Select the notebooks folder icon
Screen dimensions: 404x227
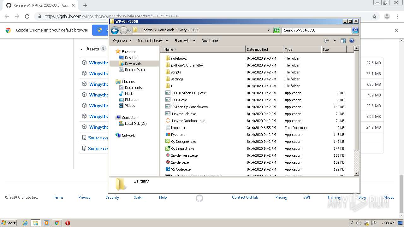tap(168, 58)
